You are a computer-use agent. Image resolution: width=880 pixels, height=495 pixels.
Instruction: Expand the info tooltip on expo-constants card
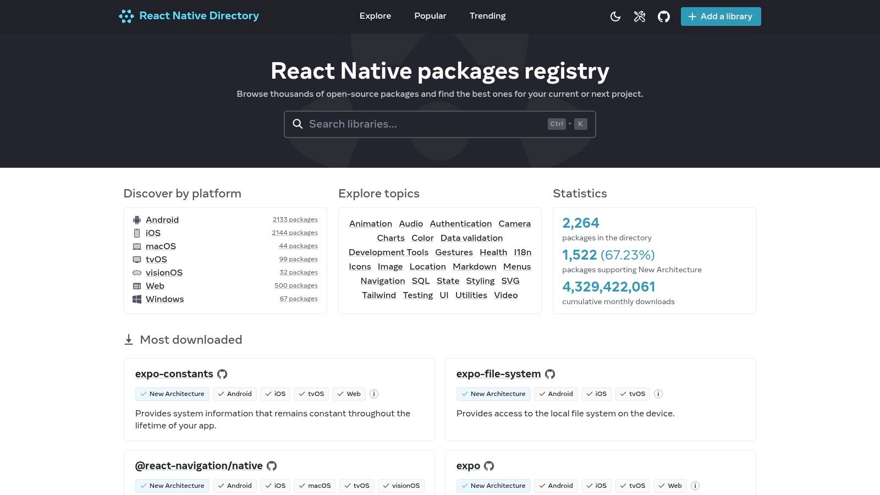tap(374, 394)
